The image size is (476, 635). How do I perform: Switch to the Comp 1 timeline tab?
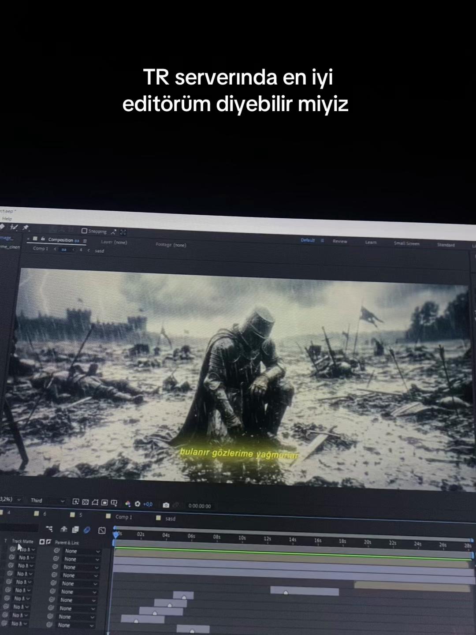[x=123, y=517]
